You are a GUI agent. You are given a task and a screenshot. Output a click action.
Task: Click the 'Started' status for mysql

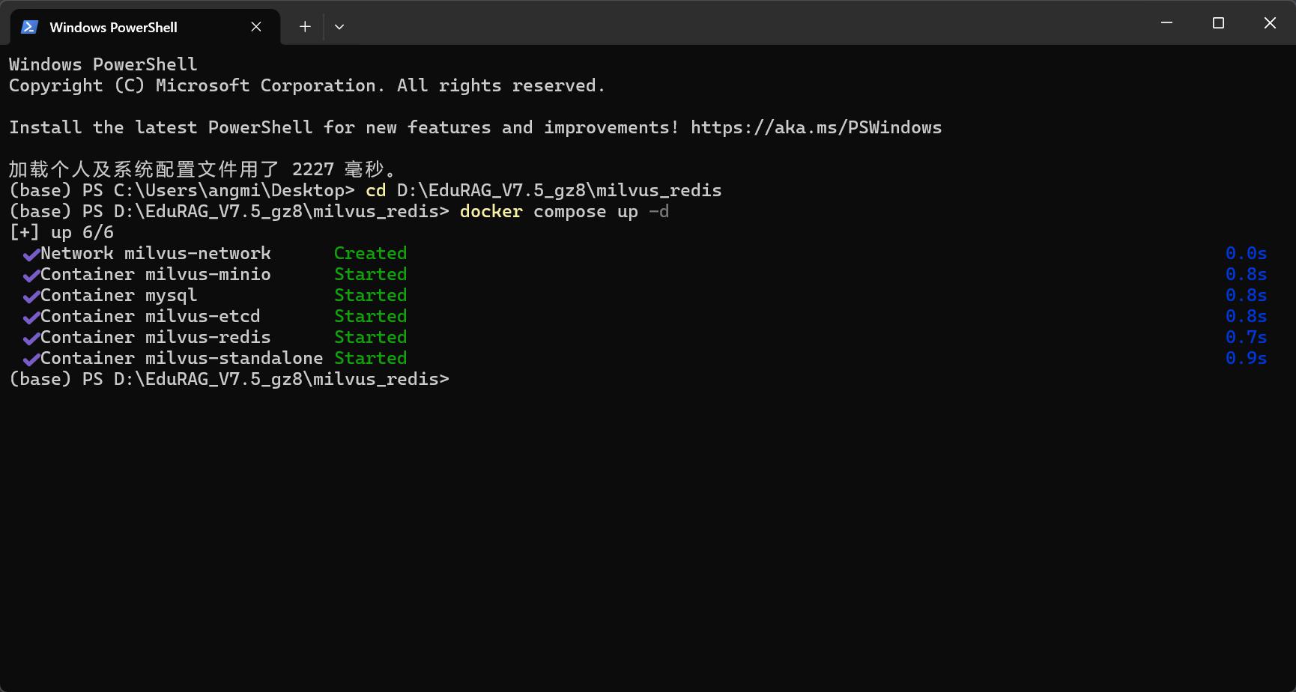[371, 295]
